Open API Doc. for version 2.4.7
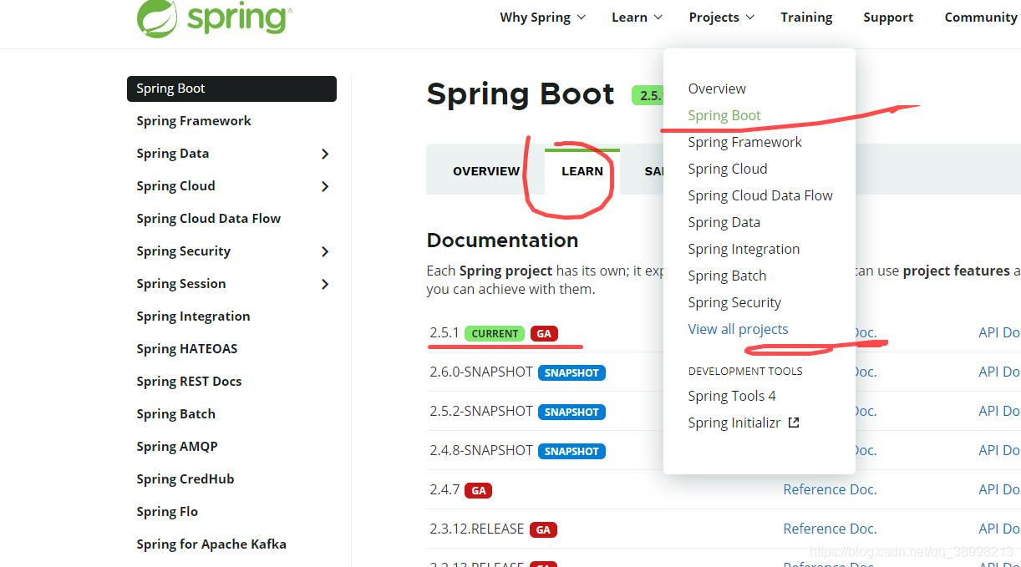The image size is (1021, 567). pyautogui.click(x=999, y=489)
